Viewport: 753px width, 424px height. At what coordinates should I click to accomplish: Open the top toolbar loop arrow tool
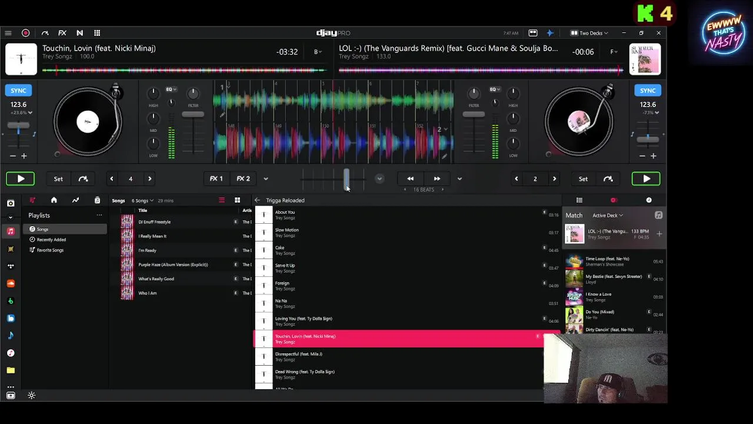45,33
